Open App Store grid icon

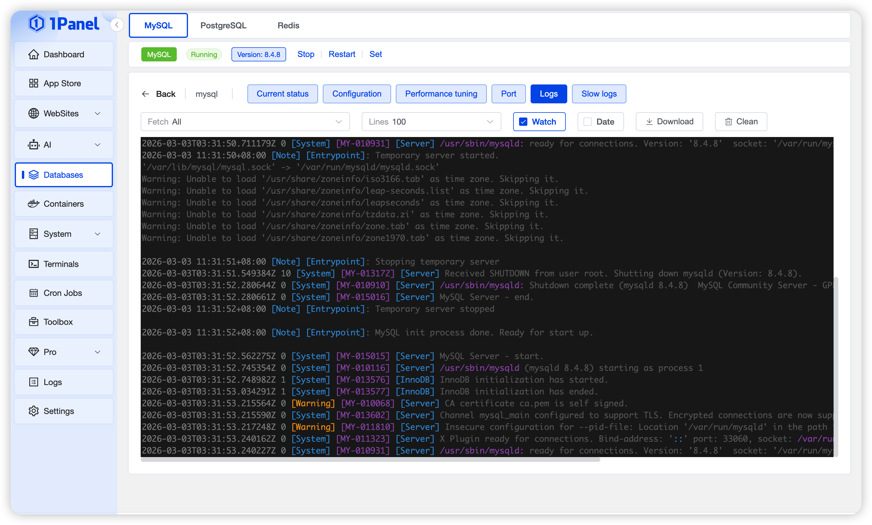(x=34, y=84)
